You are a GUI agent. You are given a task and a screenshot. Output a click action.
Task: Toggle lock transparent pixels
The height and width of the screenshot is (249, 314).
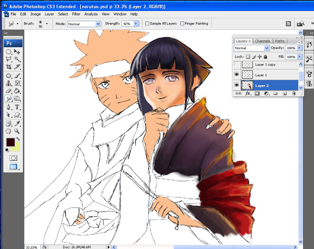tap(248, 56)
